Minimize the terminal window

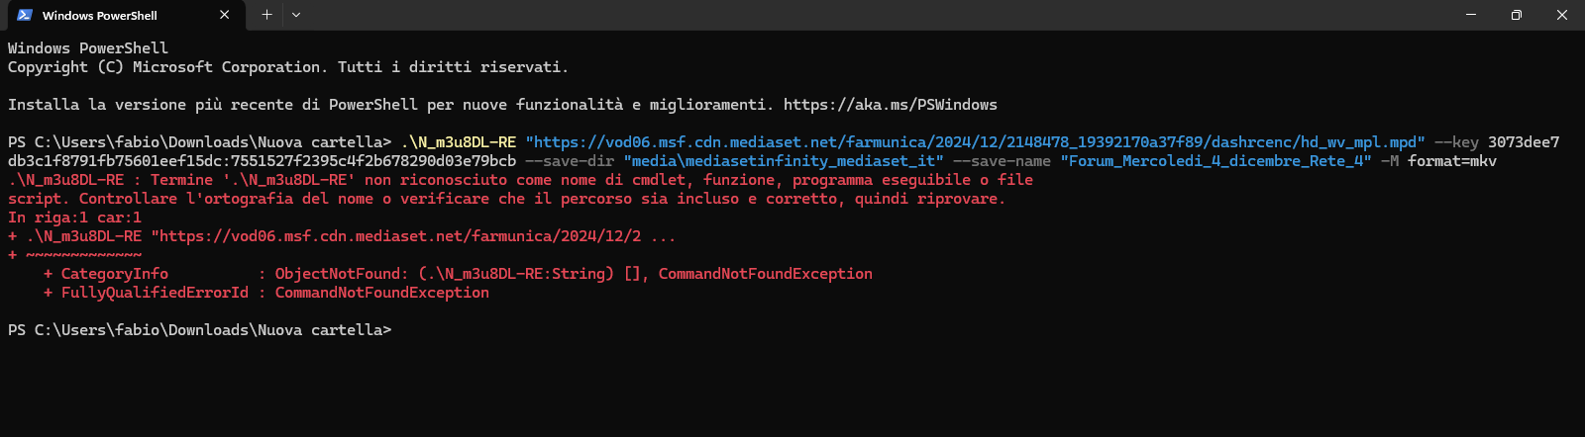pos(1470,15)
